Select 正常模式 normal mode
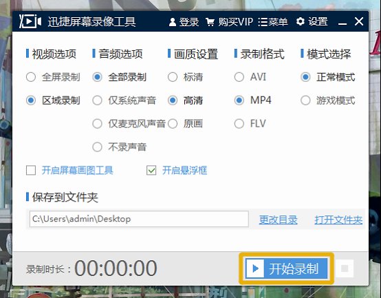 point(328,77)
